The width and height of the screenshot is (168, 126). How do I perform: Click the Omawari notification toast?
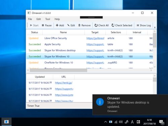130,104
